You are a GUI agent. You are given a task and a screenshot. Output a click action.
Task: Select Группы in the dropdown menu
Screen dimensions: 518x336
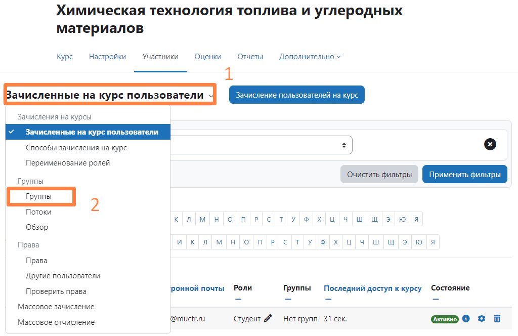click(39, 196)
